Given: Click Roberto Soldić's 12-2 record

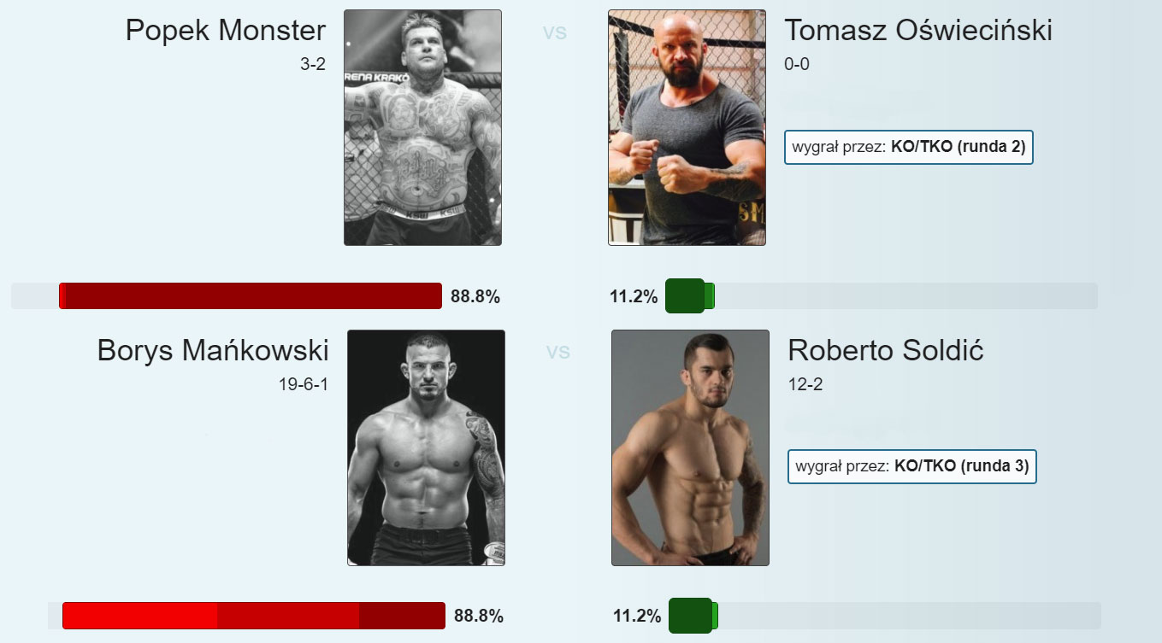Looking at the screenshot, I should coord(805,385).
